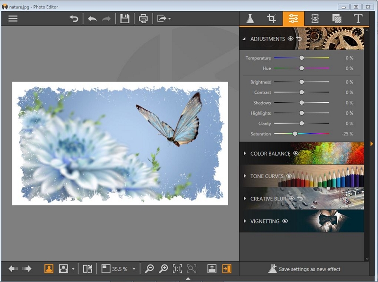The height and width of the screenshot is (282, 378).
Task: Switch to the Text tool tab
Action: pos(358,18)
